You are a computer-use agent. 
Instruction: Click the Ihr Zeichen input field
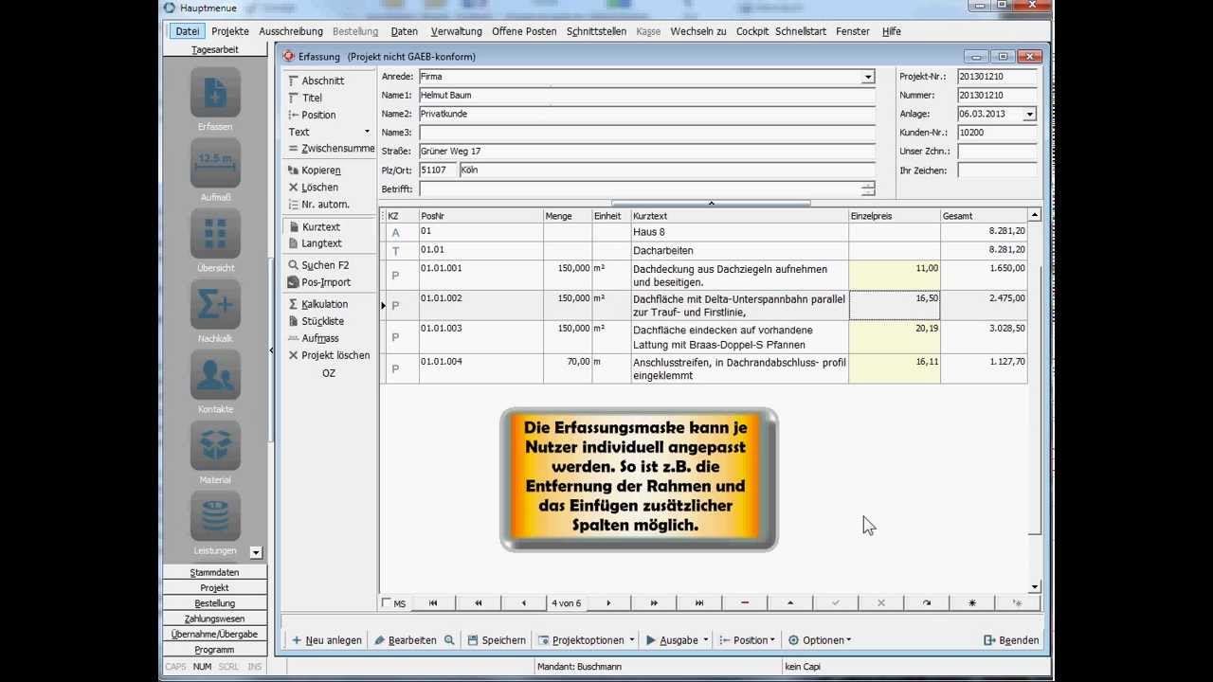click(x=997, y=170)
